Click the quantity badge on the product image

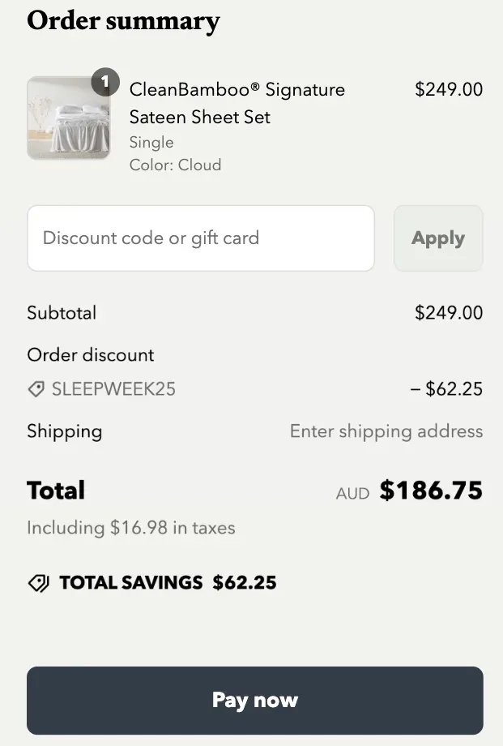click(x=105, y=81)
